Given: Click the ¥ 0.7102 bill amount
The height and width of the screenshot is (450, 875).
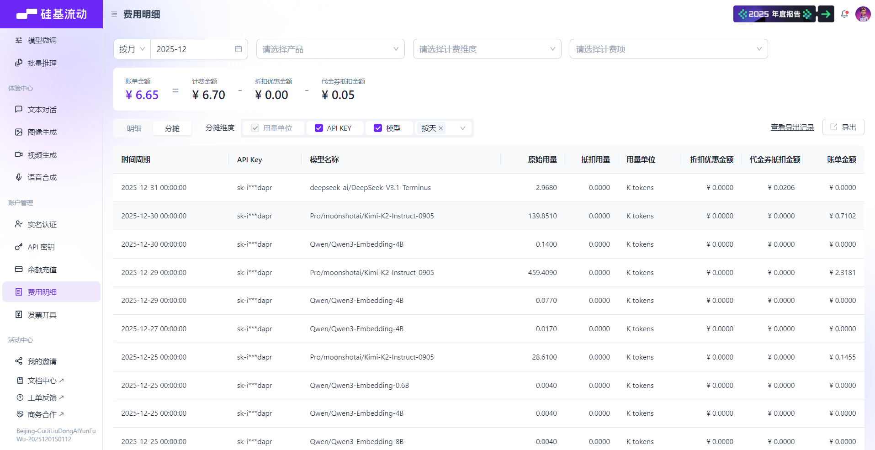Looking at the screenshot, I should 843,216.
